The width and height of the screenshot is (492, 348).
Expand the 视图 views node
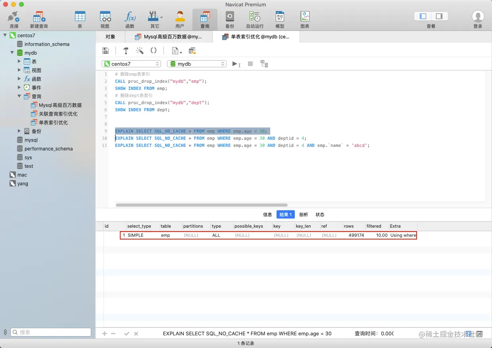(19, 70)
